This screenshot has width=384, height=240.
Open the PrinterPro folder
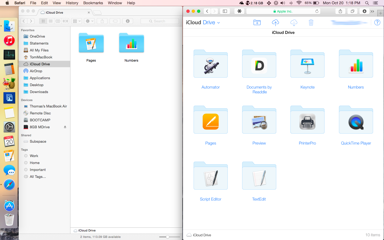tap(307, 120)
